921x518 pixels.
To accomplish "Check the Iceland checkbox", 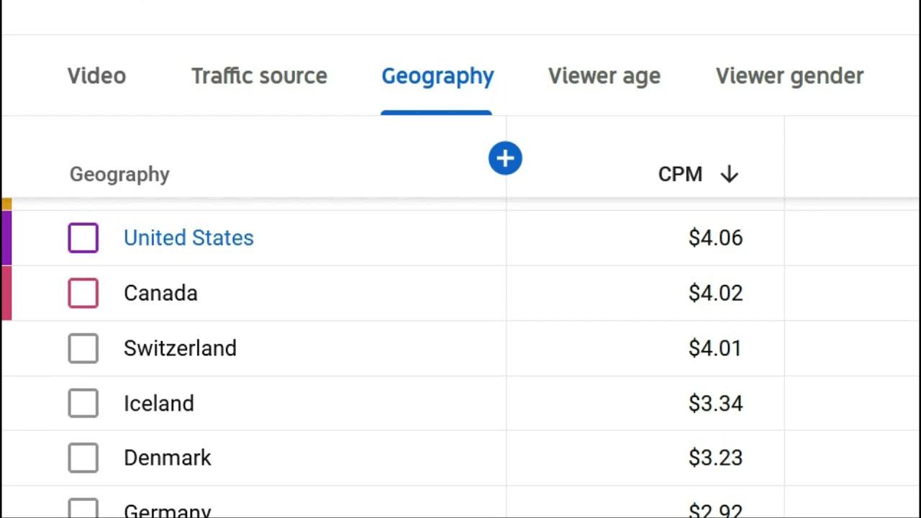I will tap(83, 404).
